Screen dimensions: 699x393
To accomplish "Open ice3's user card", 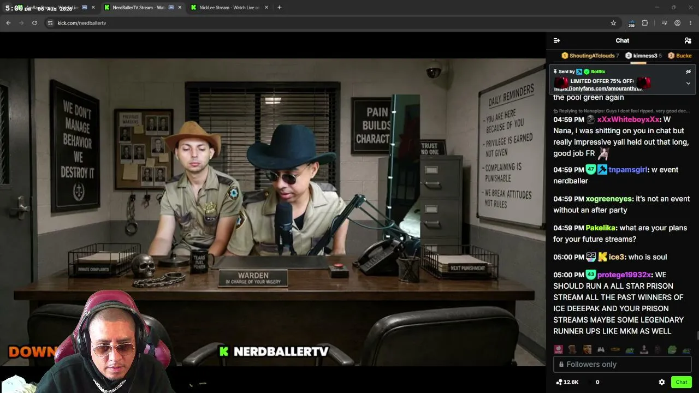I will (x=616, y=257).
